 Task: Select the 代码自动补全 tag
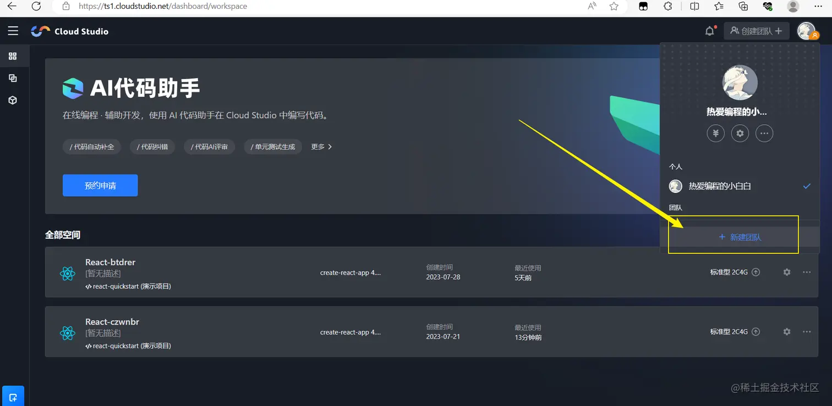(x=92, y=147)
